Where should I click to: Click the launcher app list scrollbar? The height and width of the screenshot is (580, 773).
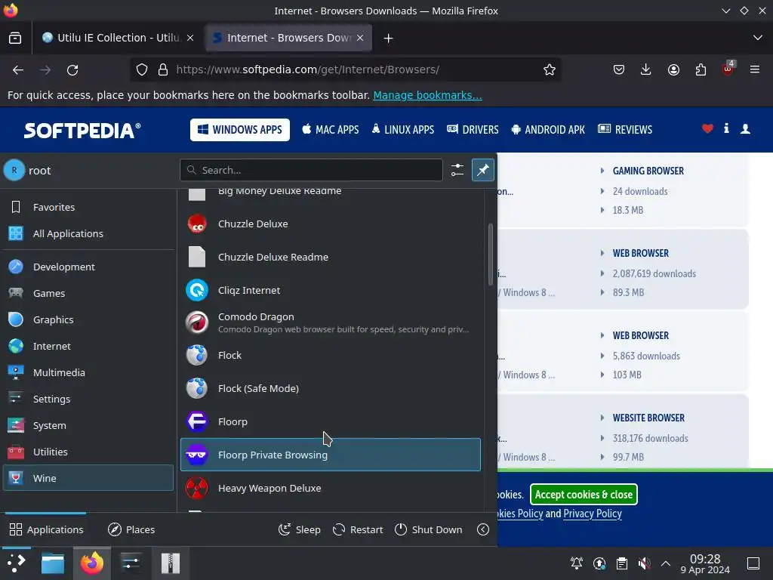pos(491,255)
